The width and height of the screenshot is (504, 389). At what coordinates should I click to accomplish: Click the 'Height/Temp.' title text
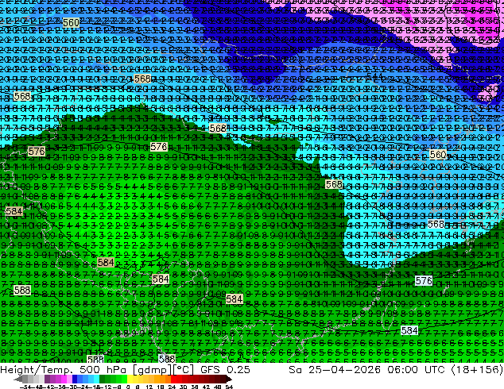pyautogui.click(x=36, y=370)
